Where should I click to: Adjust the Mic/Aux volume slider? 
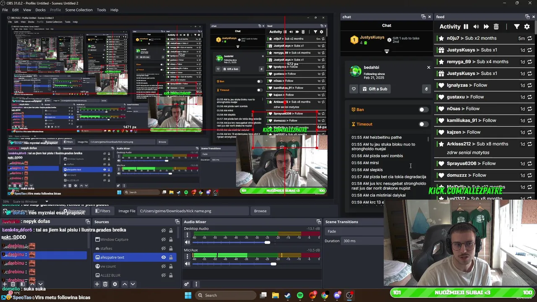[x=255, y=264]
